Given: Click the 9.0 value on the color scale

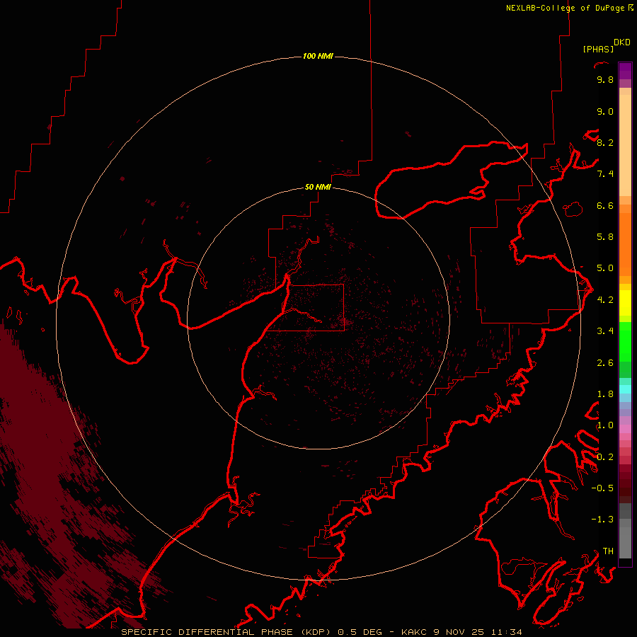Looking at the screenshot, I should click(605, 111).
